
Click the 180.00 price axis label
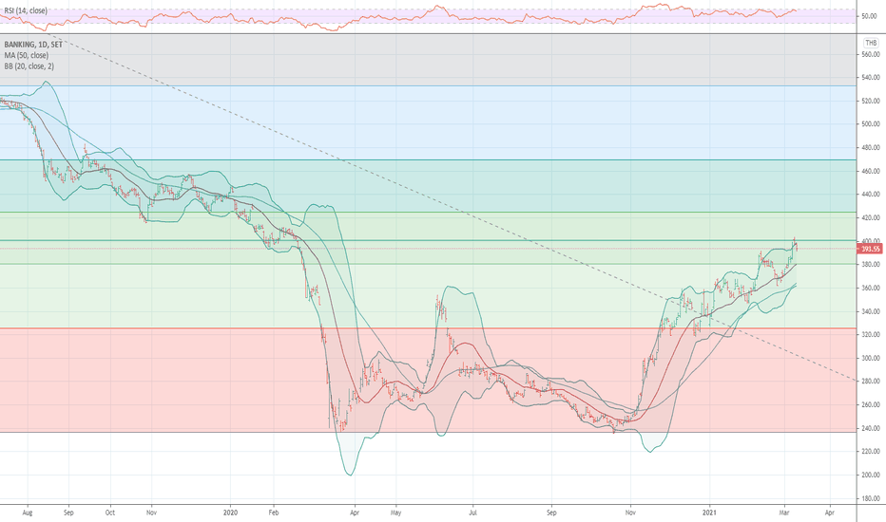click(871, 498)
